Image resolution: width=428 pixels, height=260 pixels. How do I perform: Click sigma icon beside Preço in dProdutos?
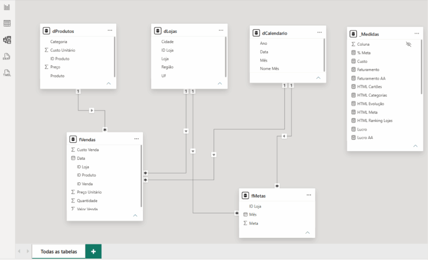pyautogui.click(x=46, y=67)
